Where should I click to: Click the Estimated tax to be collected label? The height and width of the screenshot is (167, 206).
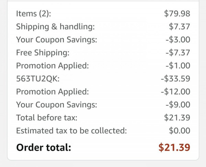(x=71, y=131)
